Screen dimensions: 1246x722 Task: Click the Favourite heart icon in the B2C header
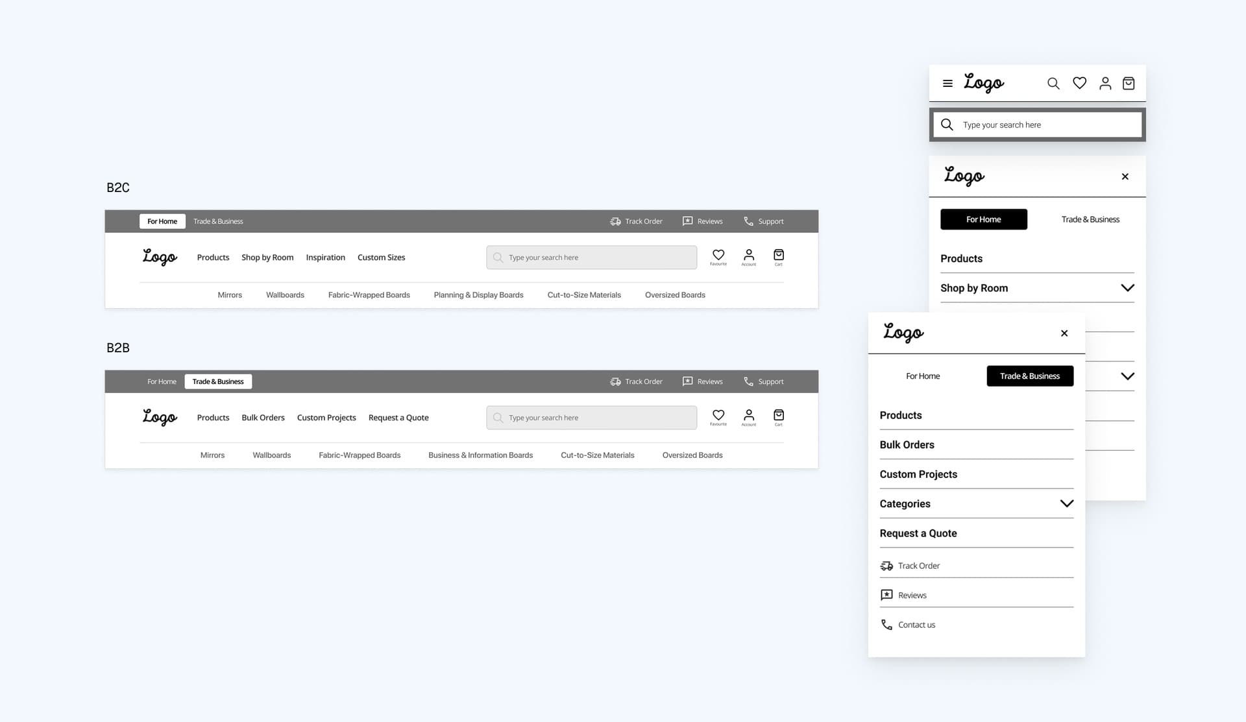click(x=718, y=257)
